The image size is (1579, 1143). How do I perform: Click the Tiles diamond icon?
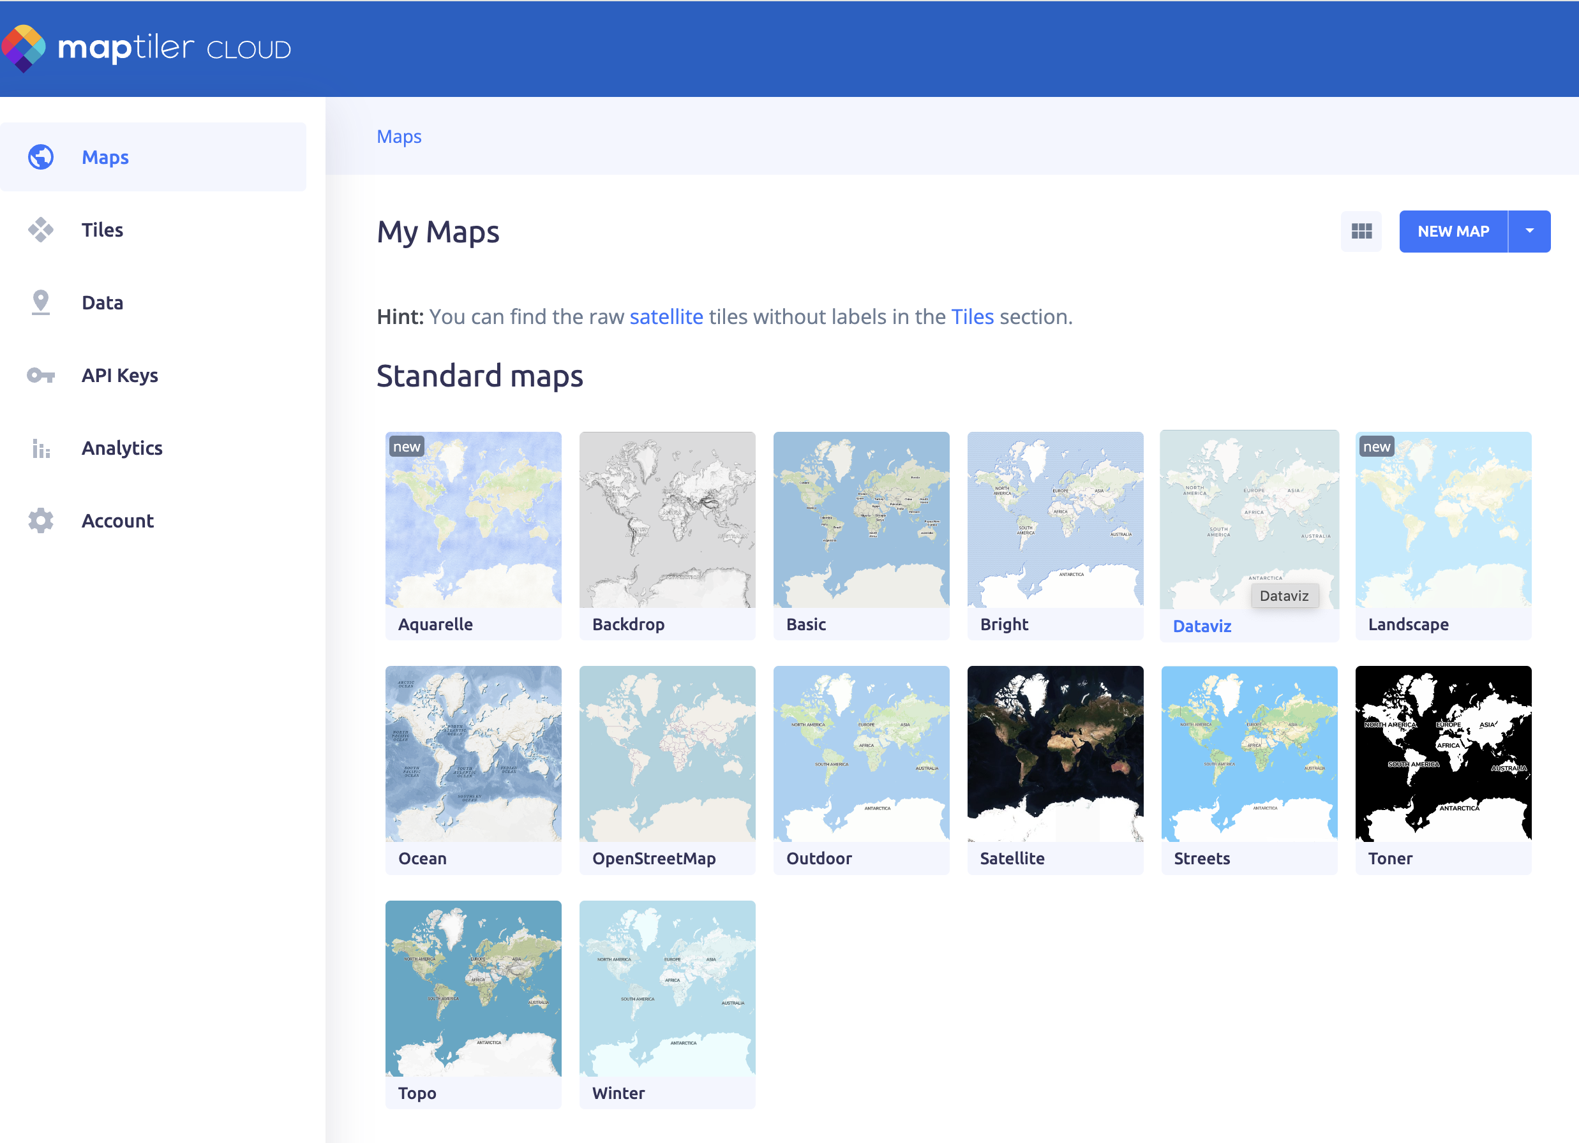(41, 230)
